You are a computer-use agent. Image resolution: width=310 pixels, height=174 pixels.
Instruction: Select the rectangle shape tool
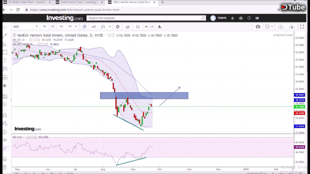pos(5,52)
